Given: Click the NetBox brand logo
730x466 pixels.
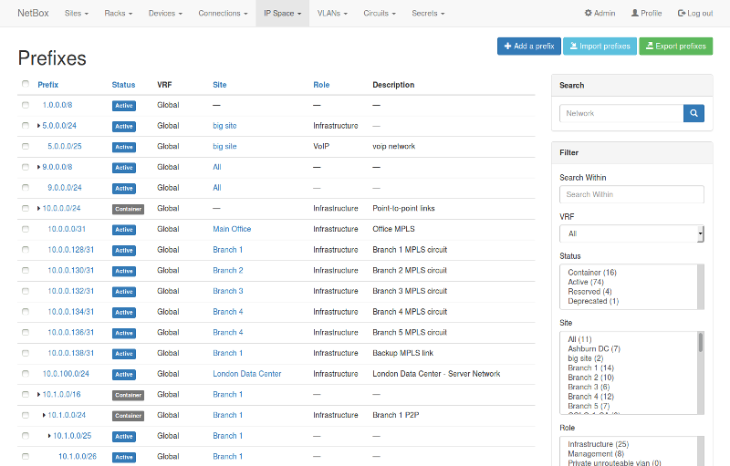Looking at the screenshot, I should (x=33, y=14).
